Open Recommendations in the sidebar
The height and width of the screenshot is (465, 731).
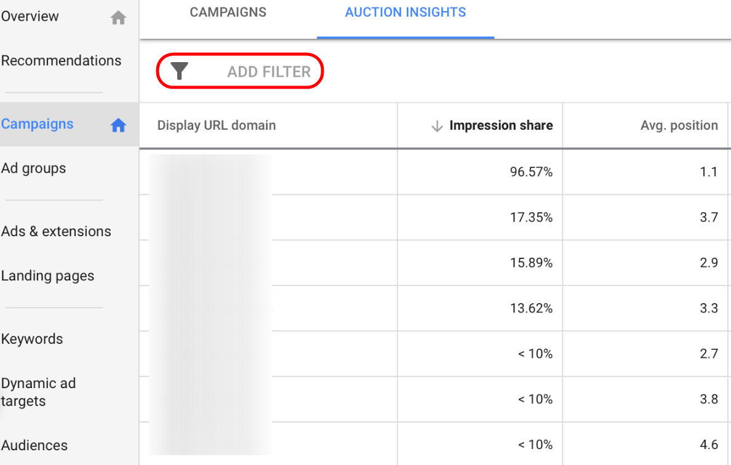coord(61,61)
